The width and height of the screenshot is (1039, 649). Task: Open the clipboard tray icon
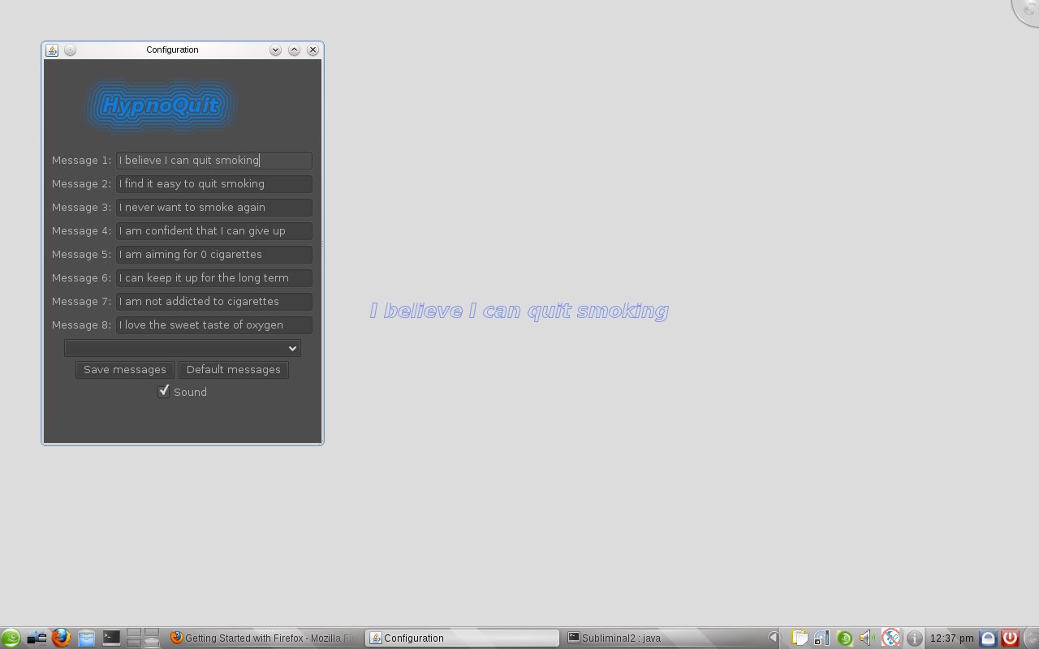tap(800, 638)
